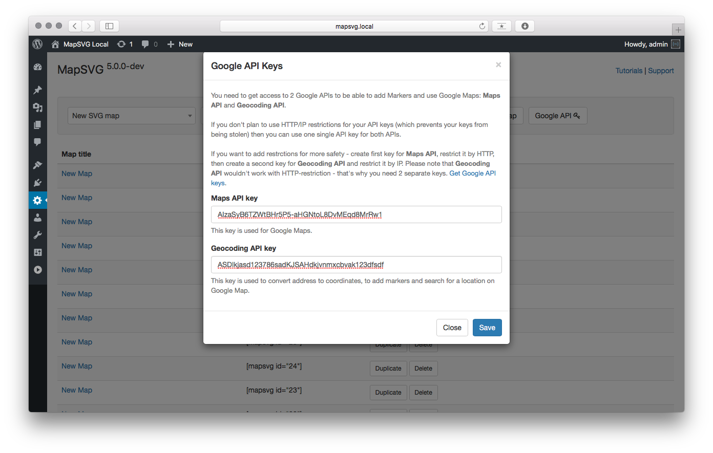The width and height of the screenshot is (713, 453).
Task: Follow the Get Google API keys link
Action: [472, 173]
